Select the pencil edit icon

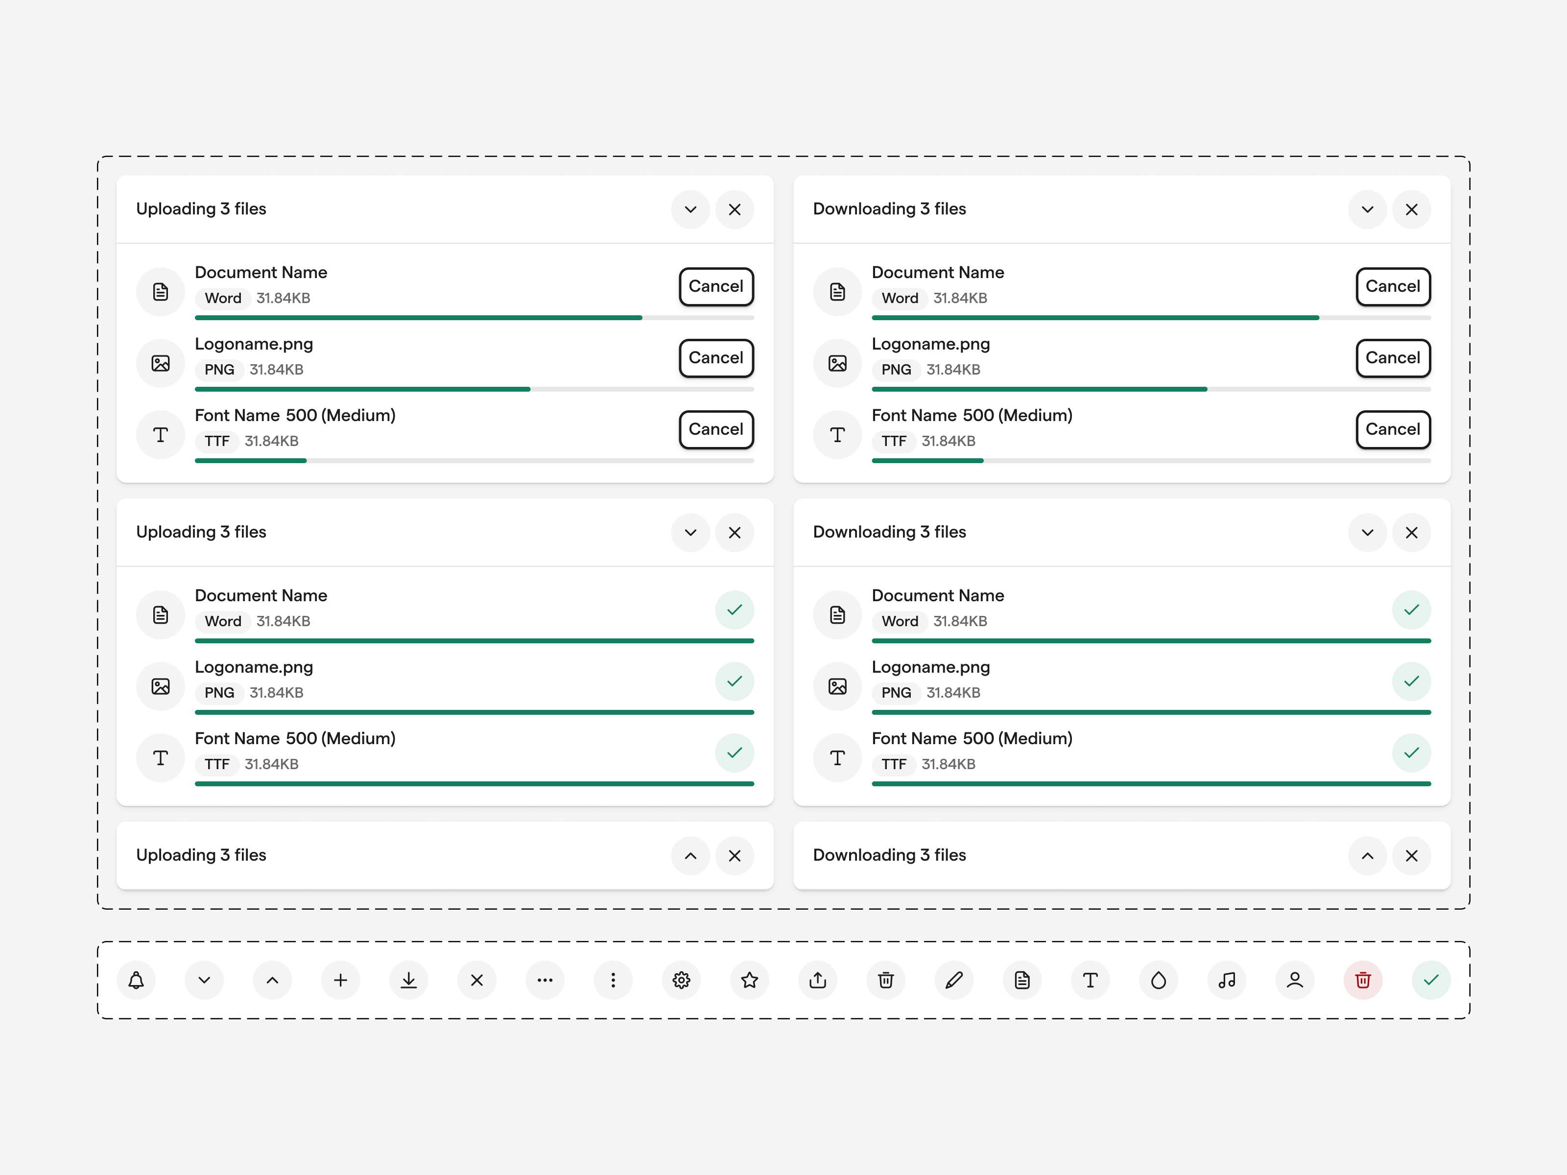(954, 980)
